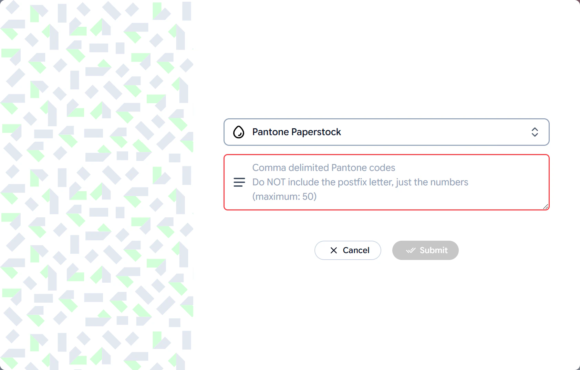Click the up-down chevron arrows on the selector
Screen dimensions: 580x370
(x=535, y=132)
